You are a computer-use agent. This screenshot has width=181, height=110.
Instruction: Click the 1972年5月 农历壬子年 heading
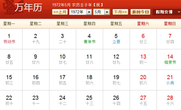pos(77,5)
